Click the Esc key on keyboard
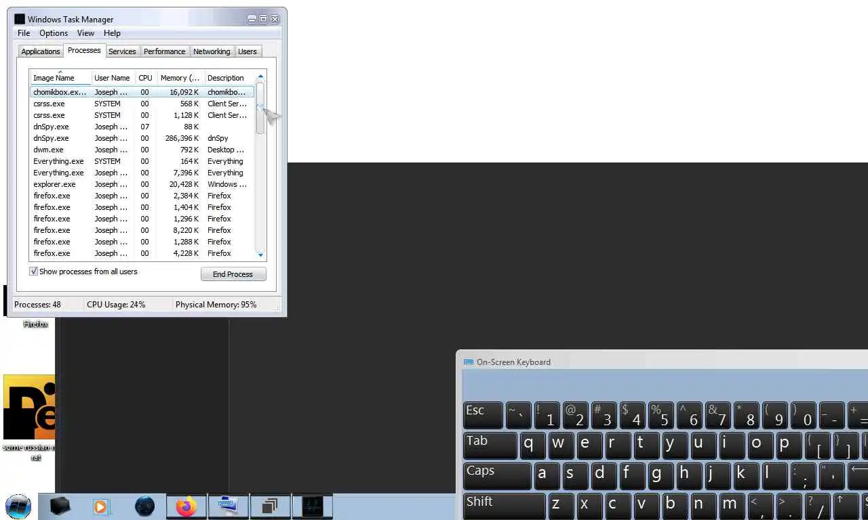Viewport: 868px width, 520px height. (483, 415)
